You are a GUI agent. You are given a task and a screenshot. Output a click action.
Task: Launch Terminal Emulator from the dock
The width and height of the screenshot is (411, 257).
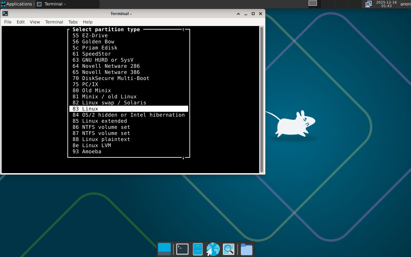[182, 249]
